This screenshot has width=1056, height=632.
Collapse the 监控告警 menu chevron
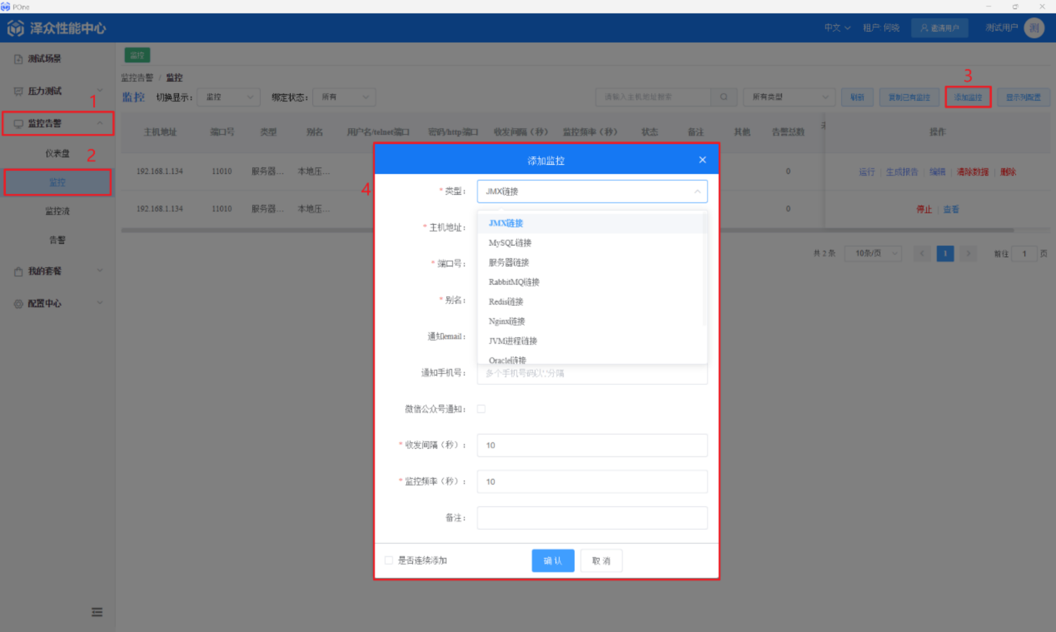pyautogui.click(x=100, y=123)
